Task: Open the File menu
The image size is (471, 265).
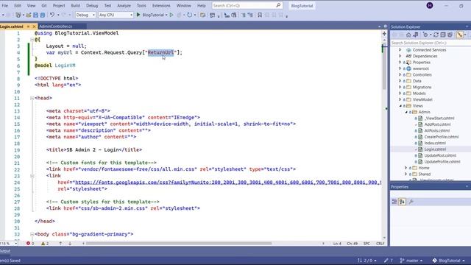Action: point(5,5)
